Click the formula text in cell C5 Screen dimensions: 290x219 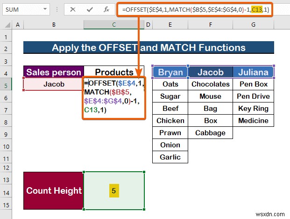[113, 96]
